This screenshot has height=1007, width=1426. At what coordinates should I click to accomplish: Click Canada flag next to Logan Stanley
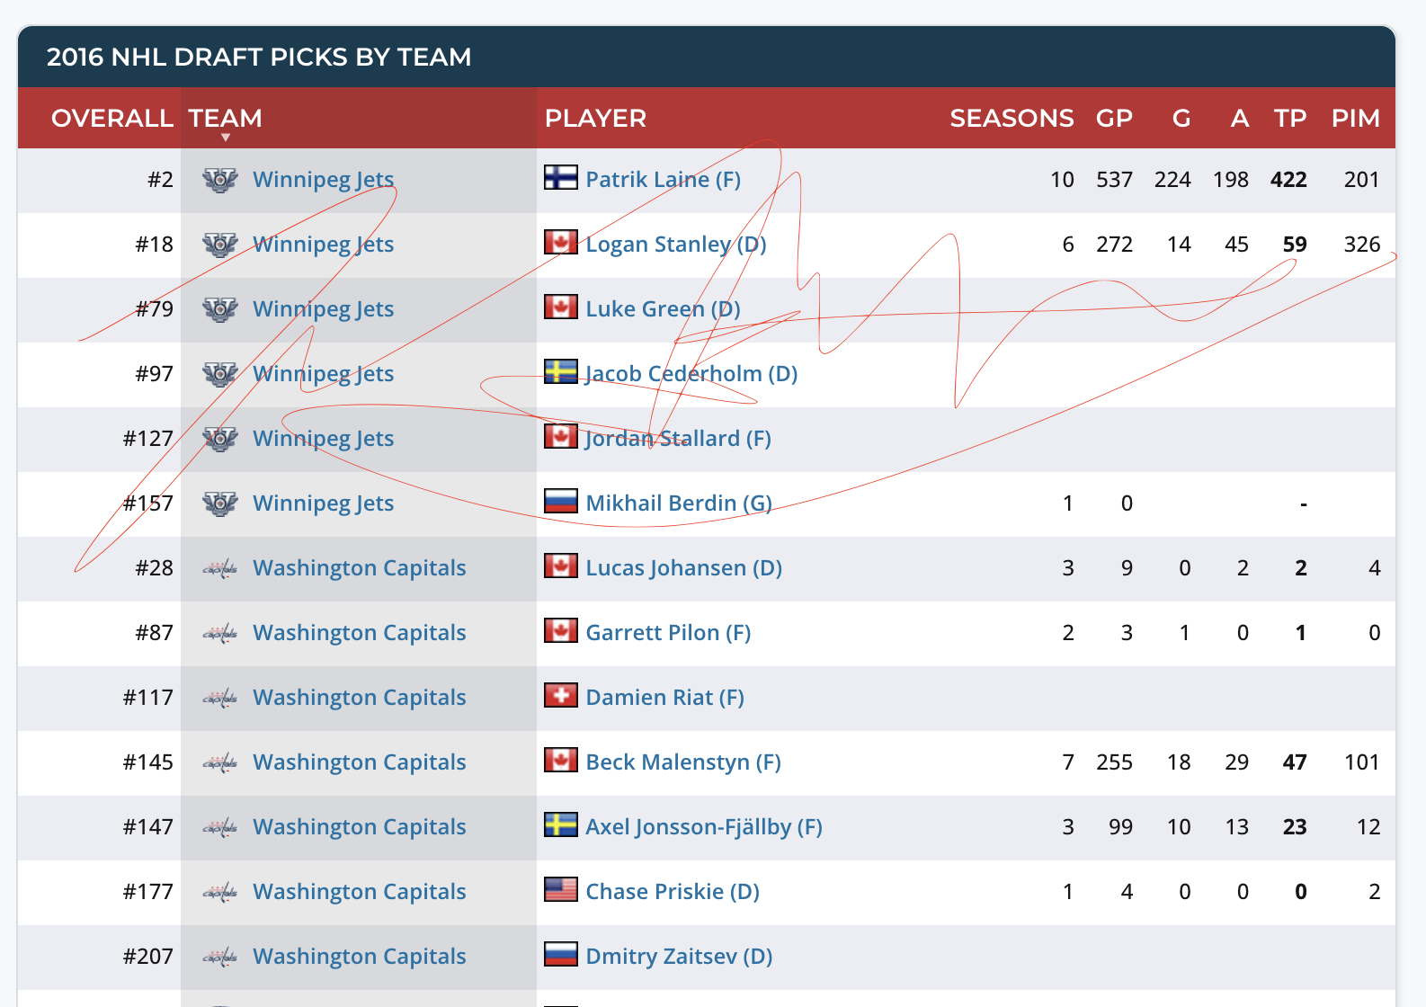pos(560,242)
